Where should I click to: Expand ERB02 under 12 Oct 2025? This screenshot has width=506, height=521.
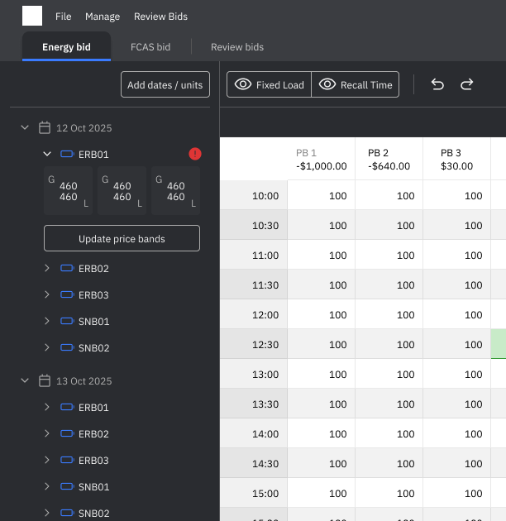coord(47,269)
